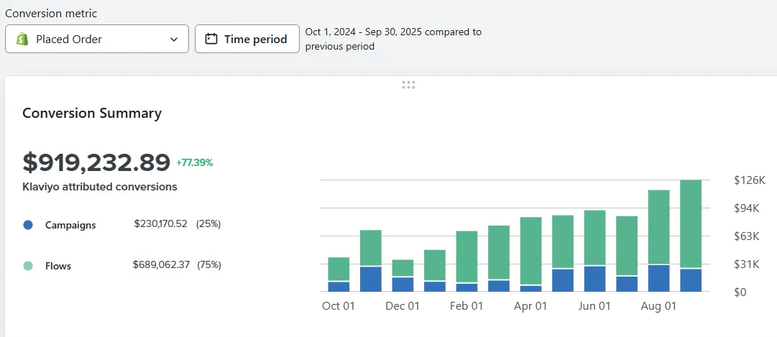777x337 pixels.
Task: Click the blue Campaigns segment of the Aug 01 bar
Action: coord(658,278)
